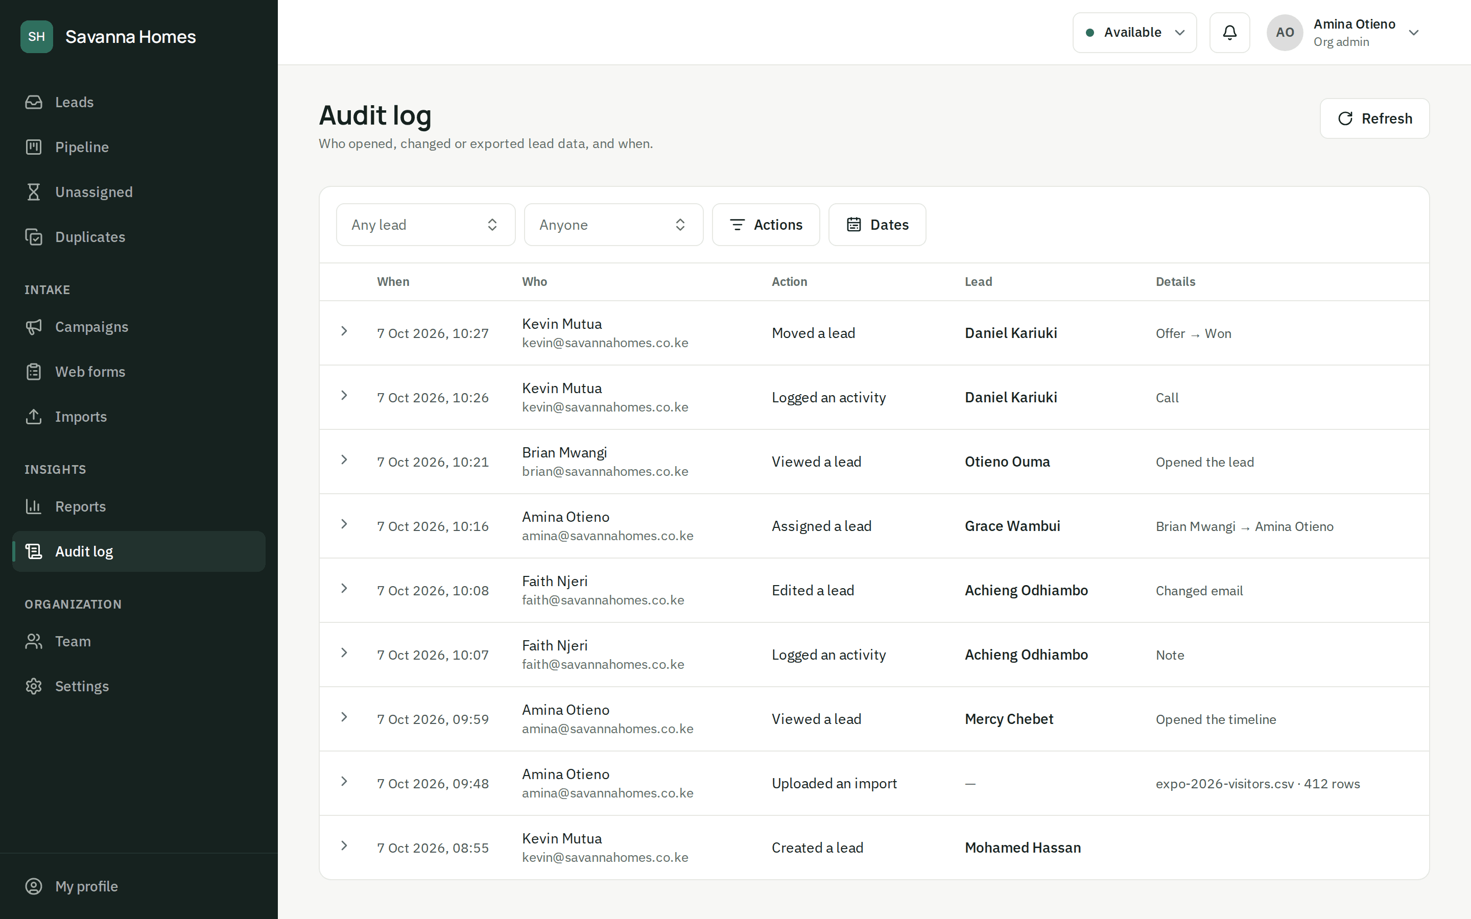Select the Audit log menu item
1471x919 pixels.
click(138, 552)
